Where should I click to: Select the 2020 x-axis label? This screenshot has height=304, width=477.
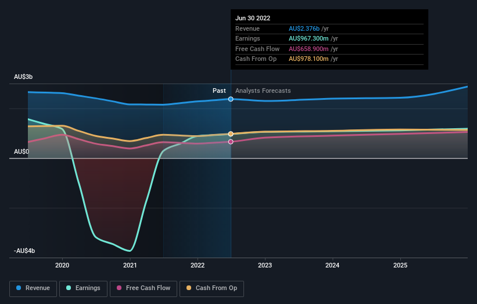pos(62,265)
